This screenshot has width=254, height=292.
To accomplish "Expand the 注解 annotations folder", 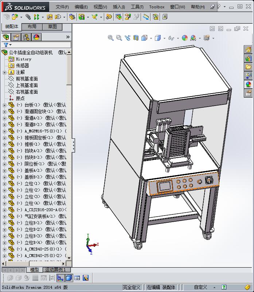I will click(4, 72).
